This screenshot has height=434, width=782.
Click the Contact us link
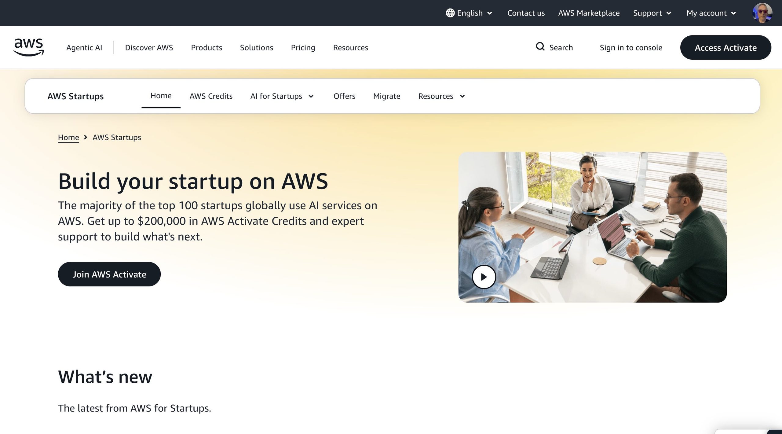526,13
